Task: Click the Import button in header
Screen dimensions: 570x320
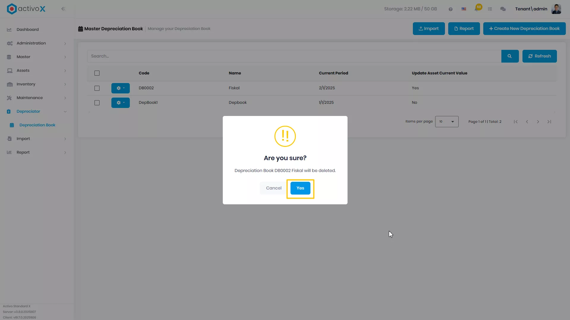Action: coord(429,29)
